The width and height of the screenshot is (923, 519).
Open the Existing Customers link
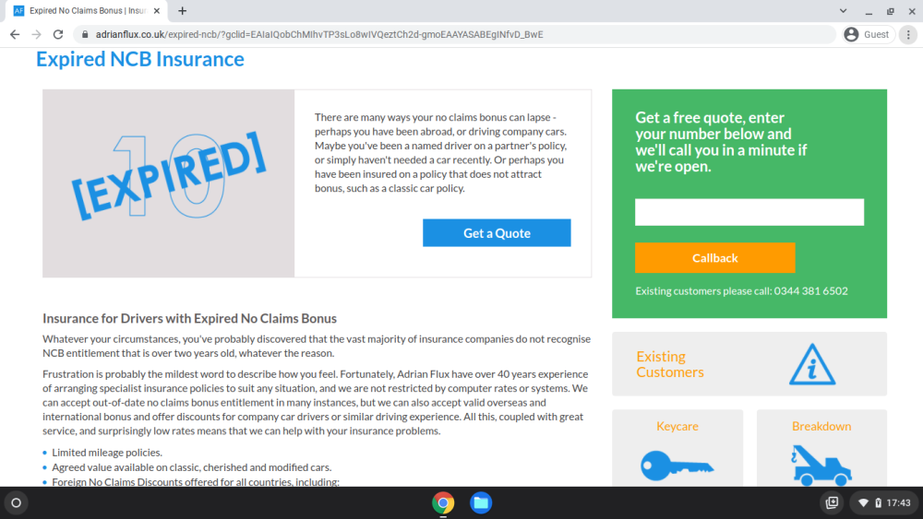click(670, 364)
